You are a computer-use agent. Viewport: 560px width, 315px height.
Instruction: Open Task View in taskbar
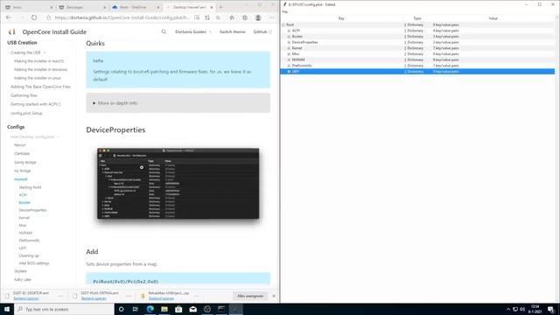click(136, 309)
